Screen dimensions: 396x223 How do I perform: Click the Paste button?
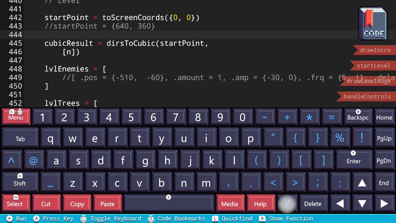[x=107, y=203]
